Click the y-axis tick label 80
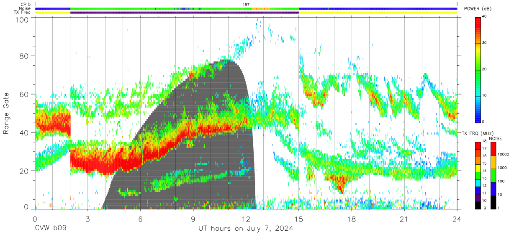The width and height of the screenshot is (514, 237). (24, 56)
